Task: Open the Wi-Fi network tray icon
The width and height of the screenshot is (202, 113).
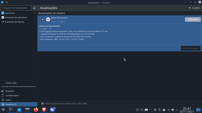Action: pyautogui.click(x=168, y=110)
